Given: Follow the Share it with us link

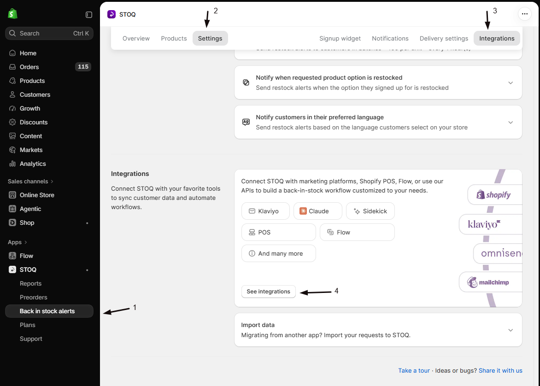Looking at the screenshot, I should 500,370.
